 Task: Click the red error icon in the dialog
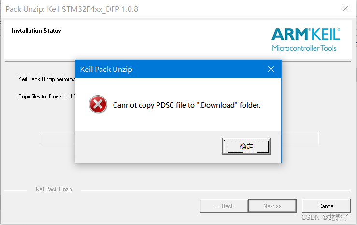[x=98, y=104]
